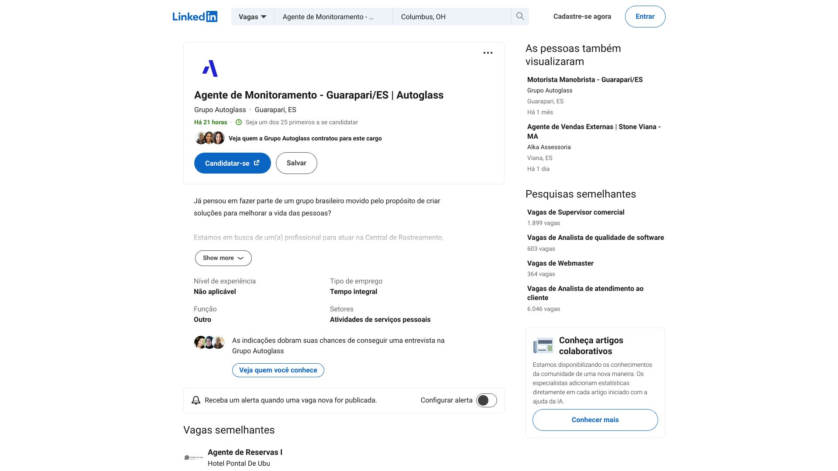Viewport: 838px width, 471px height.
Task: Click the Candidatar-se button
Action: coord(233,163)
